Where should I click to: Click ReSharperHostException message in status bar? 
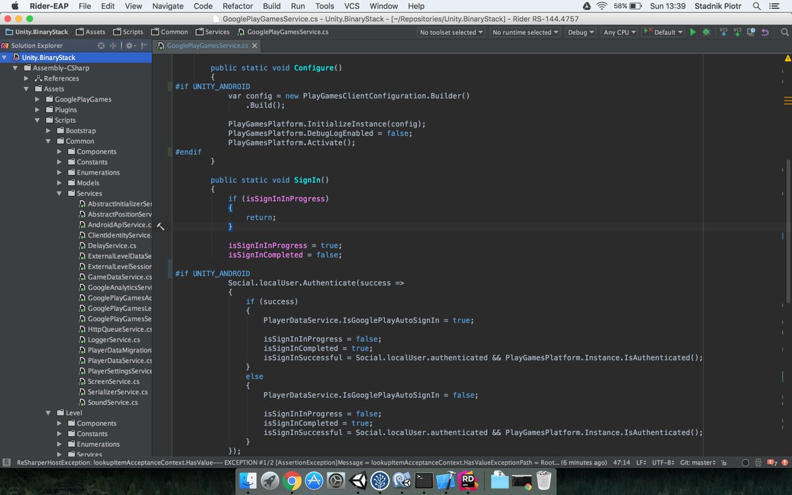click(x=310, y=463)
